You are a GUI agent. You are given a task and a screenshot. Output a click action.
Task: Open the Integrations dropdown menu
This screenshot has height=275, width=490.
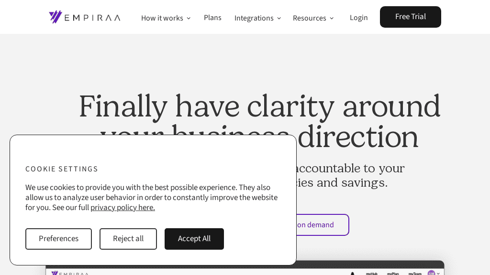[x=257, y=18]
